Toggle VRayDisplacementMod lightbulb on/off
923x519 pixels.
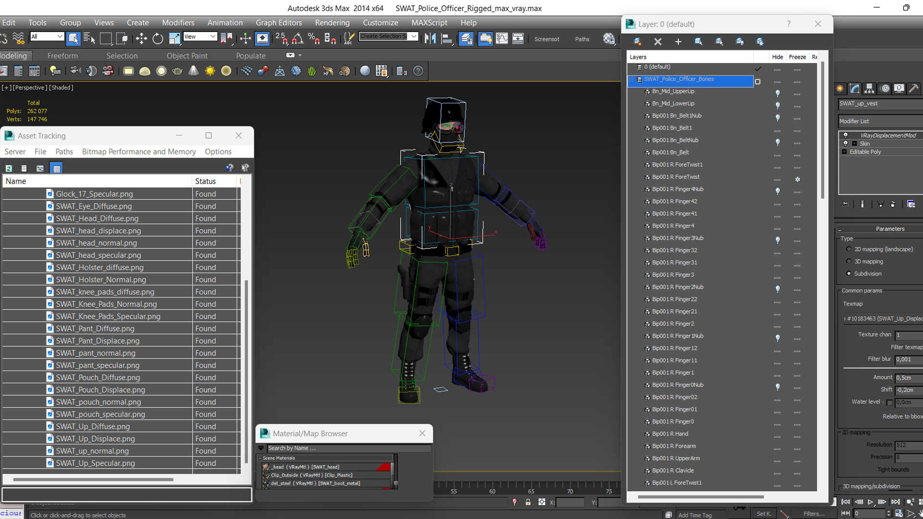coord(846,135)
